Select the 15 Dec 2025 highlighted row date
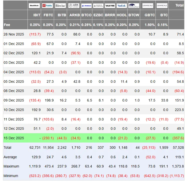This screenshot has width=191, height=183. click(x=14, y=138)
